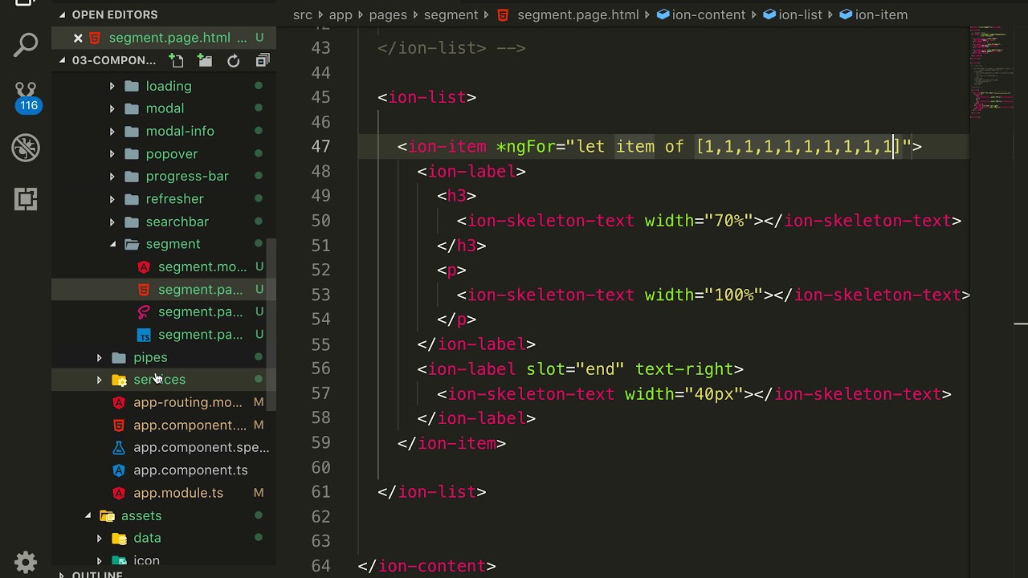This screenshot has height=578, width=1028.
Task: Click the slot="end" attribute text
Action: 575,369
